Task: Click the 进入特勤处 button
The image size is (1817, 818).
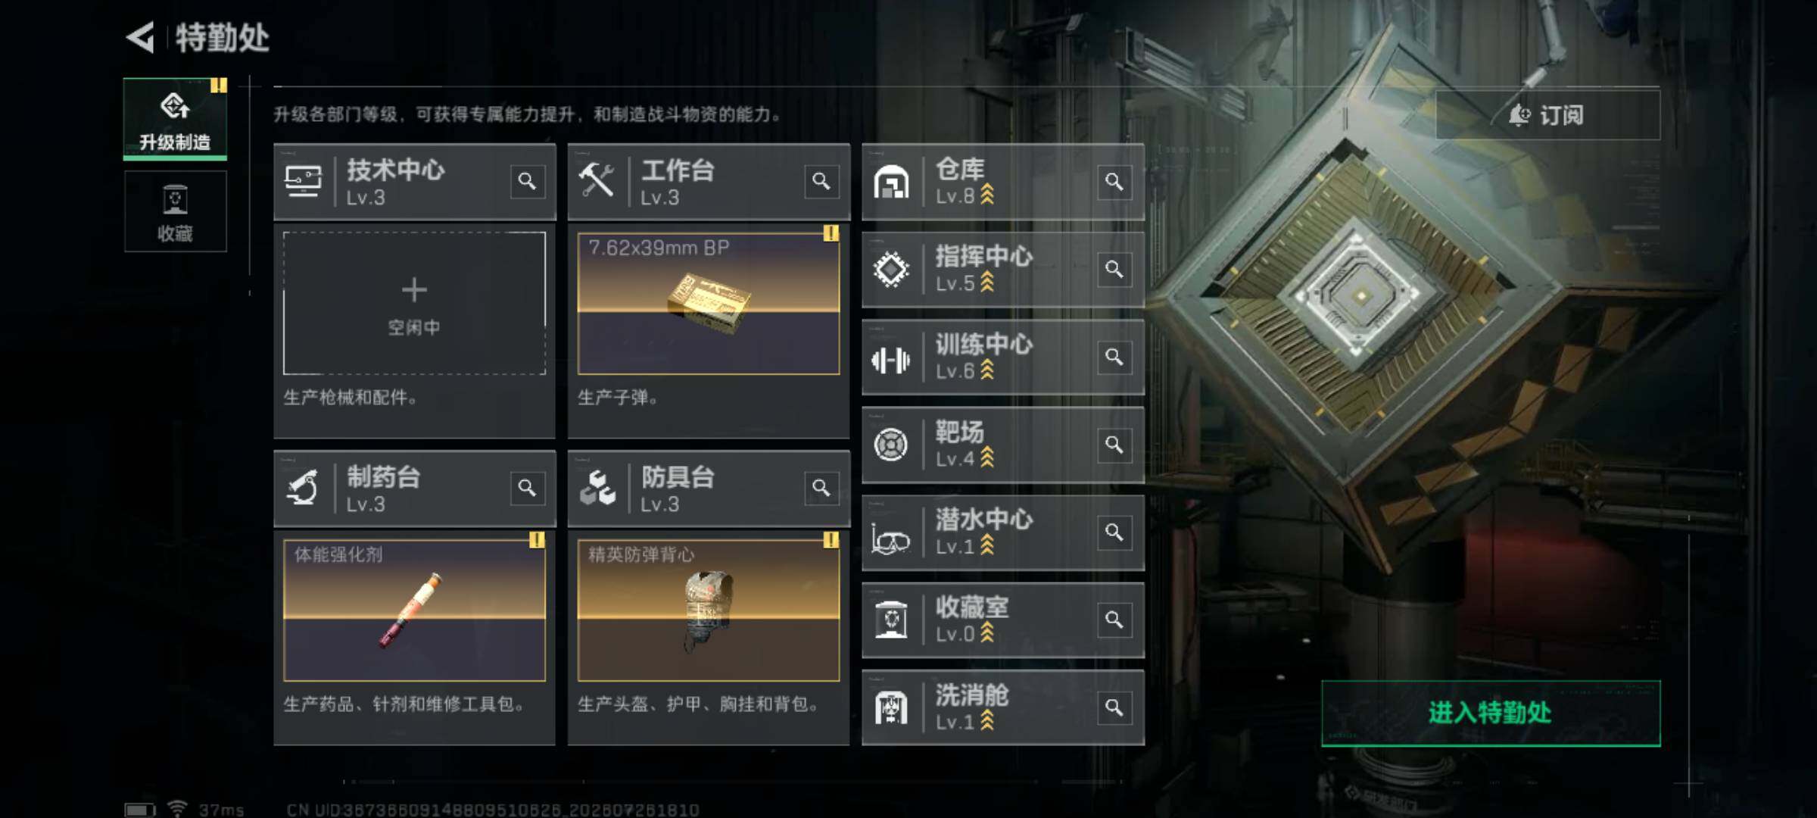Action: (1491, 713)
